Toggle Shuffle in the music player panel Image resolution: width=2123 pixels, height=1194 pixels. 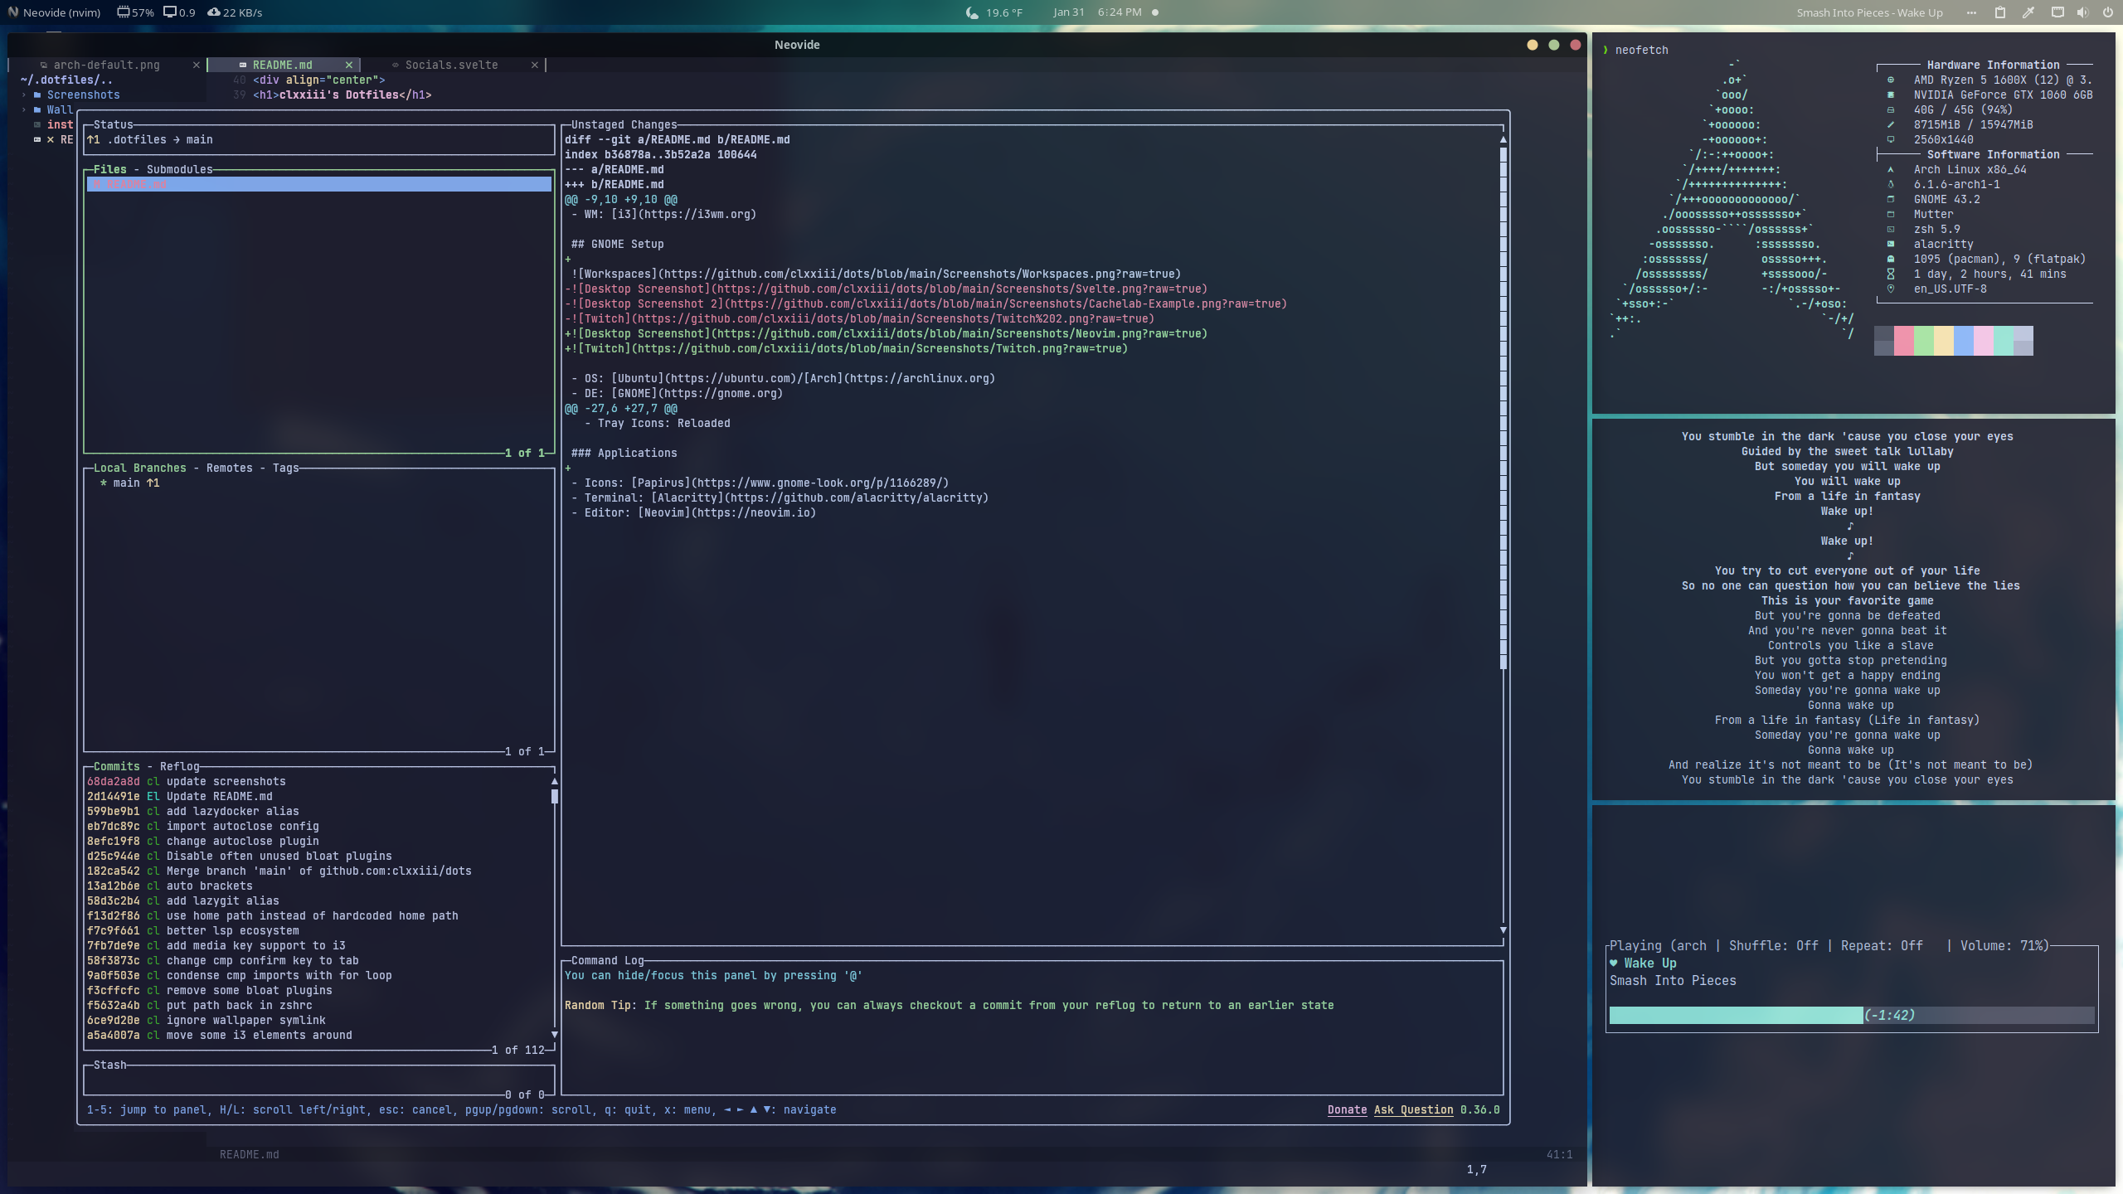click(1775, 945)
